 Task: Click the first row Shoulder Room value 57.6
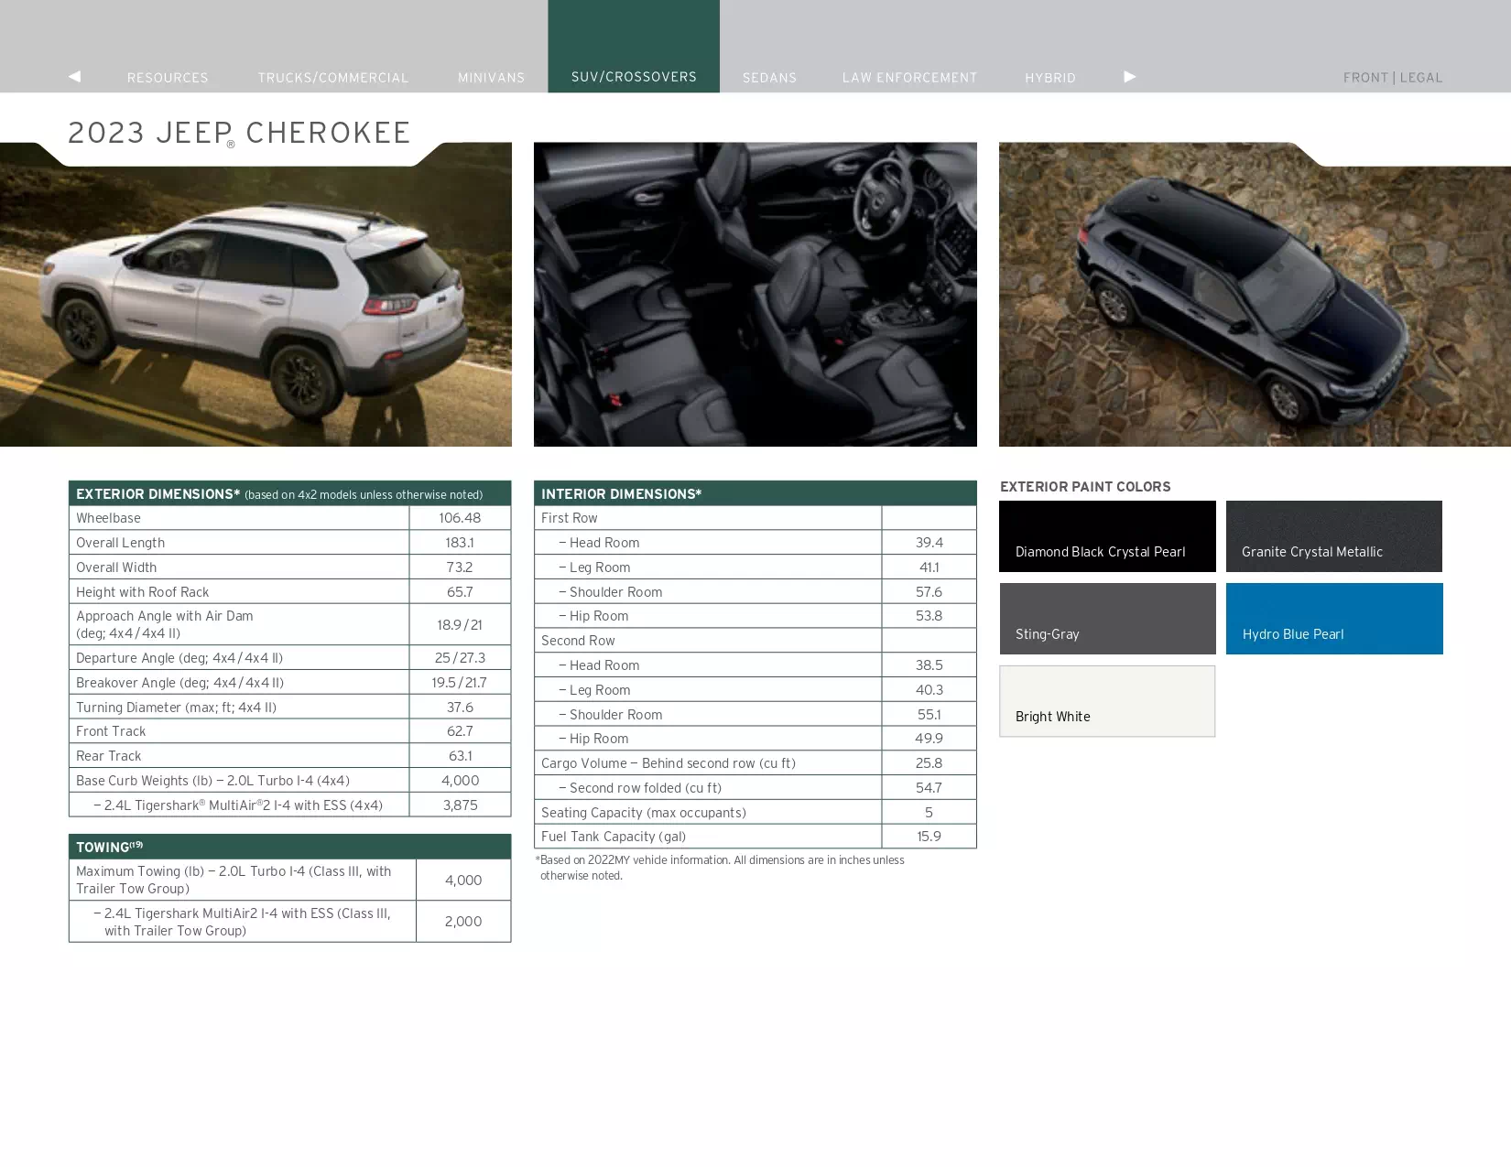[929, 592]
